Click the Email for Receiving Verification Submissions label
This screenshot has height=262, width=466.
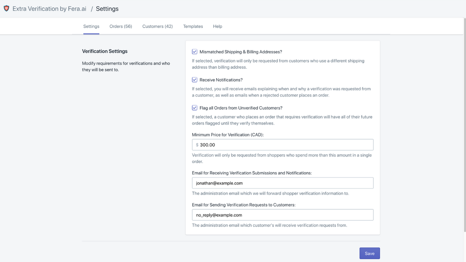pos(252,173)
